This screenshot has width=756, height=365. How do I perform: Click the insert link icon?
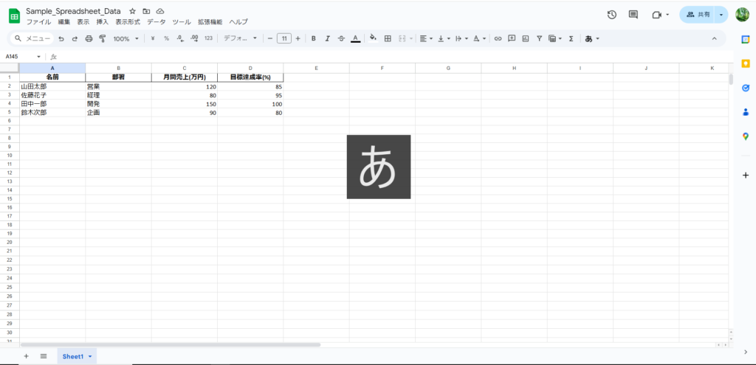pyautogui.click(x=498, y=38)
